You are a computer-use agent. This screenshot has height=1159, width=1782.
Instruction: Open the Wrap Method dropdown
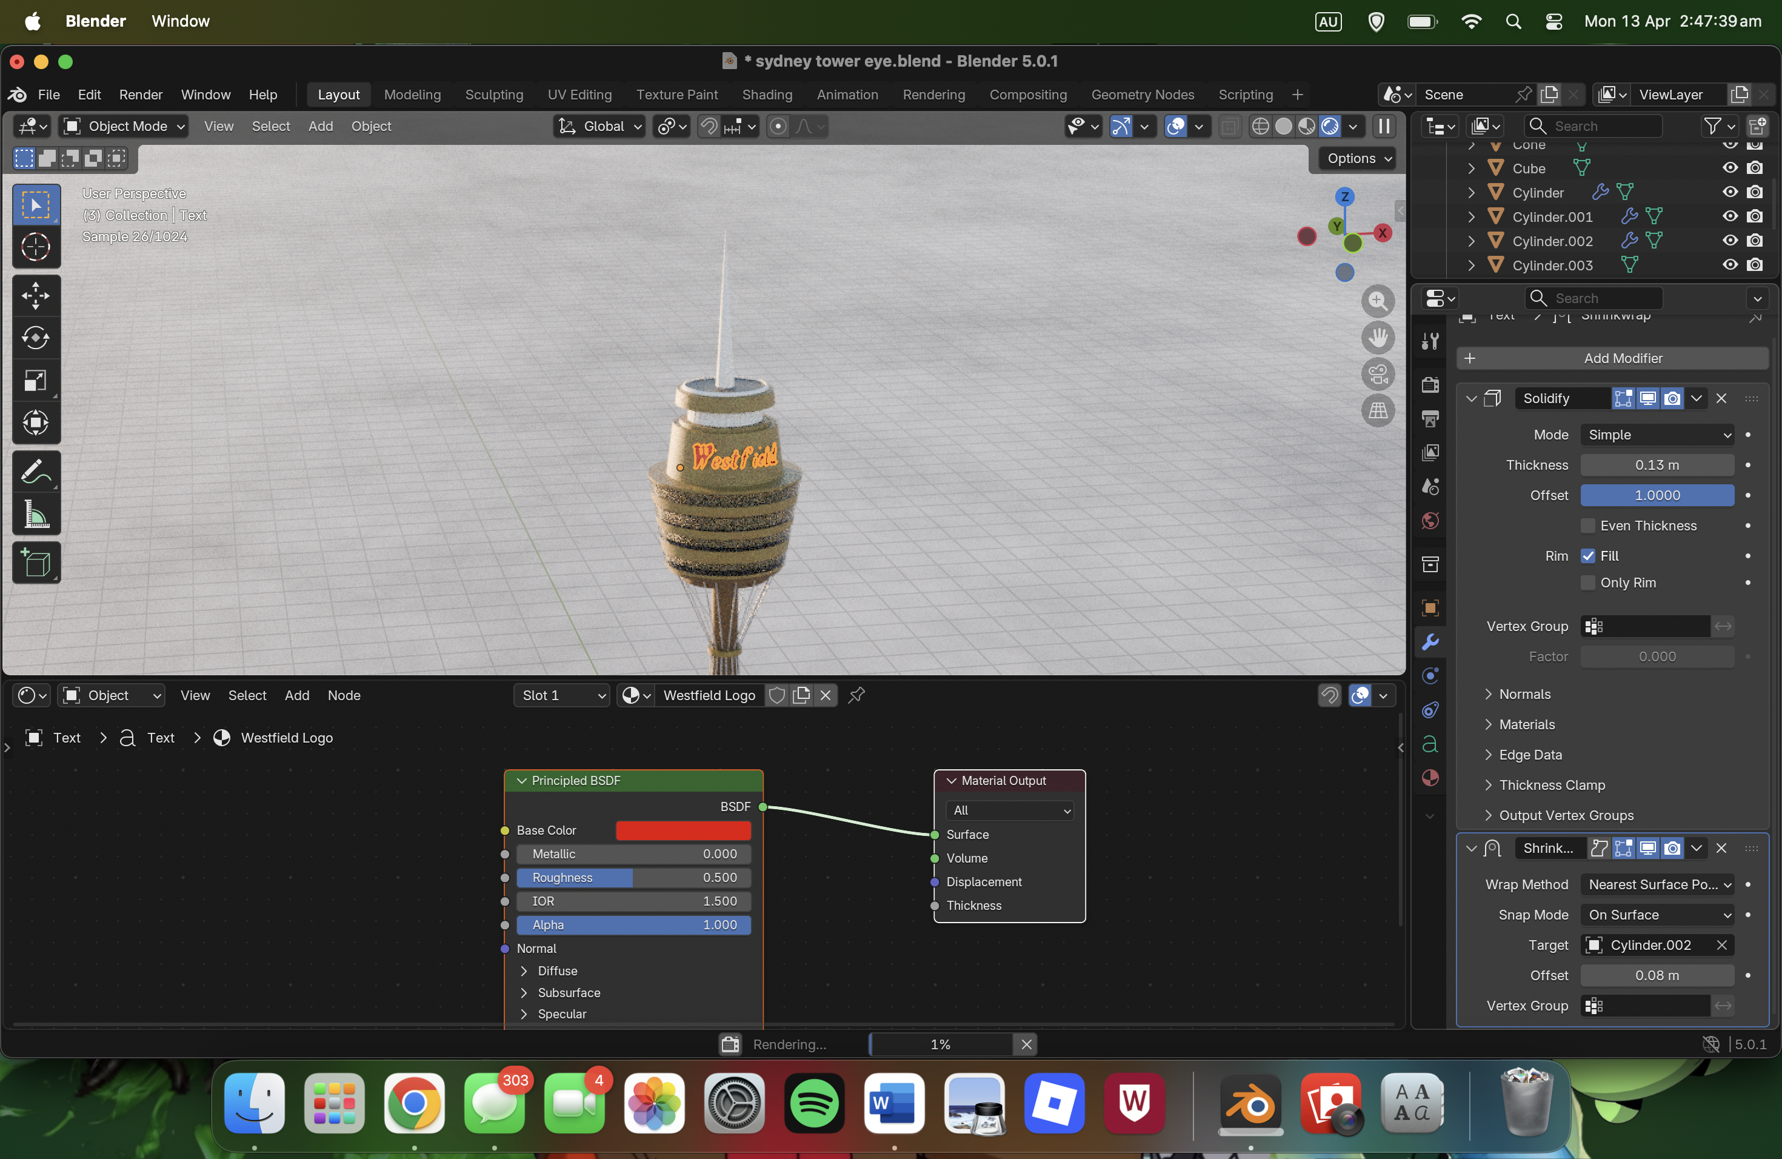[x=1657, y=885]
